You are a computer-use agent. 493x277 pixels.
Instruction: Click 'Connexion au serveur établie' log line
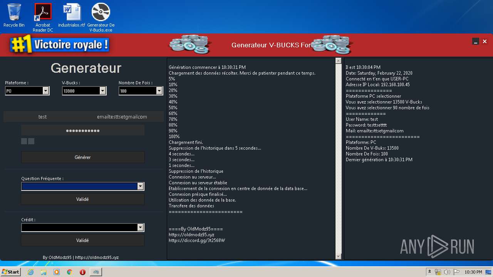pos(198,183)
